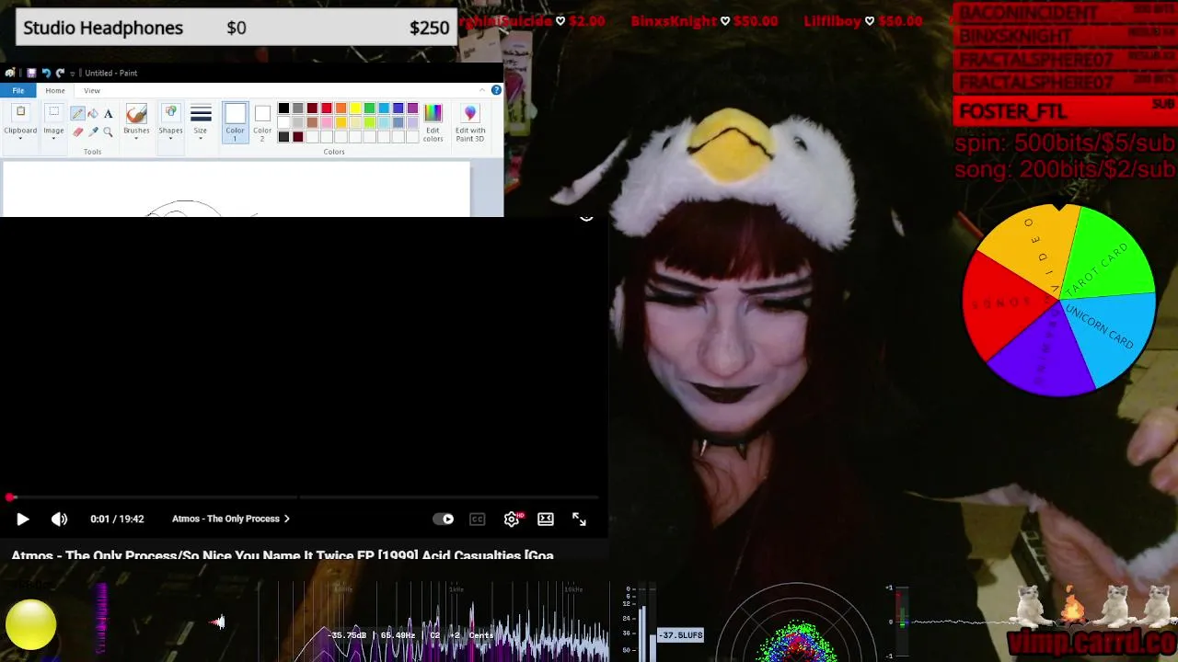Select Color 1 box in Paint
The image size is (1178, 662).
click(x=235, y=121)
